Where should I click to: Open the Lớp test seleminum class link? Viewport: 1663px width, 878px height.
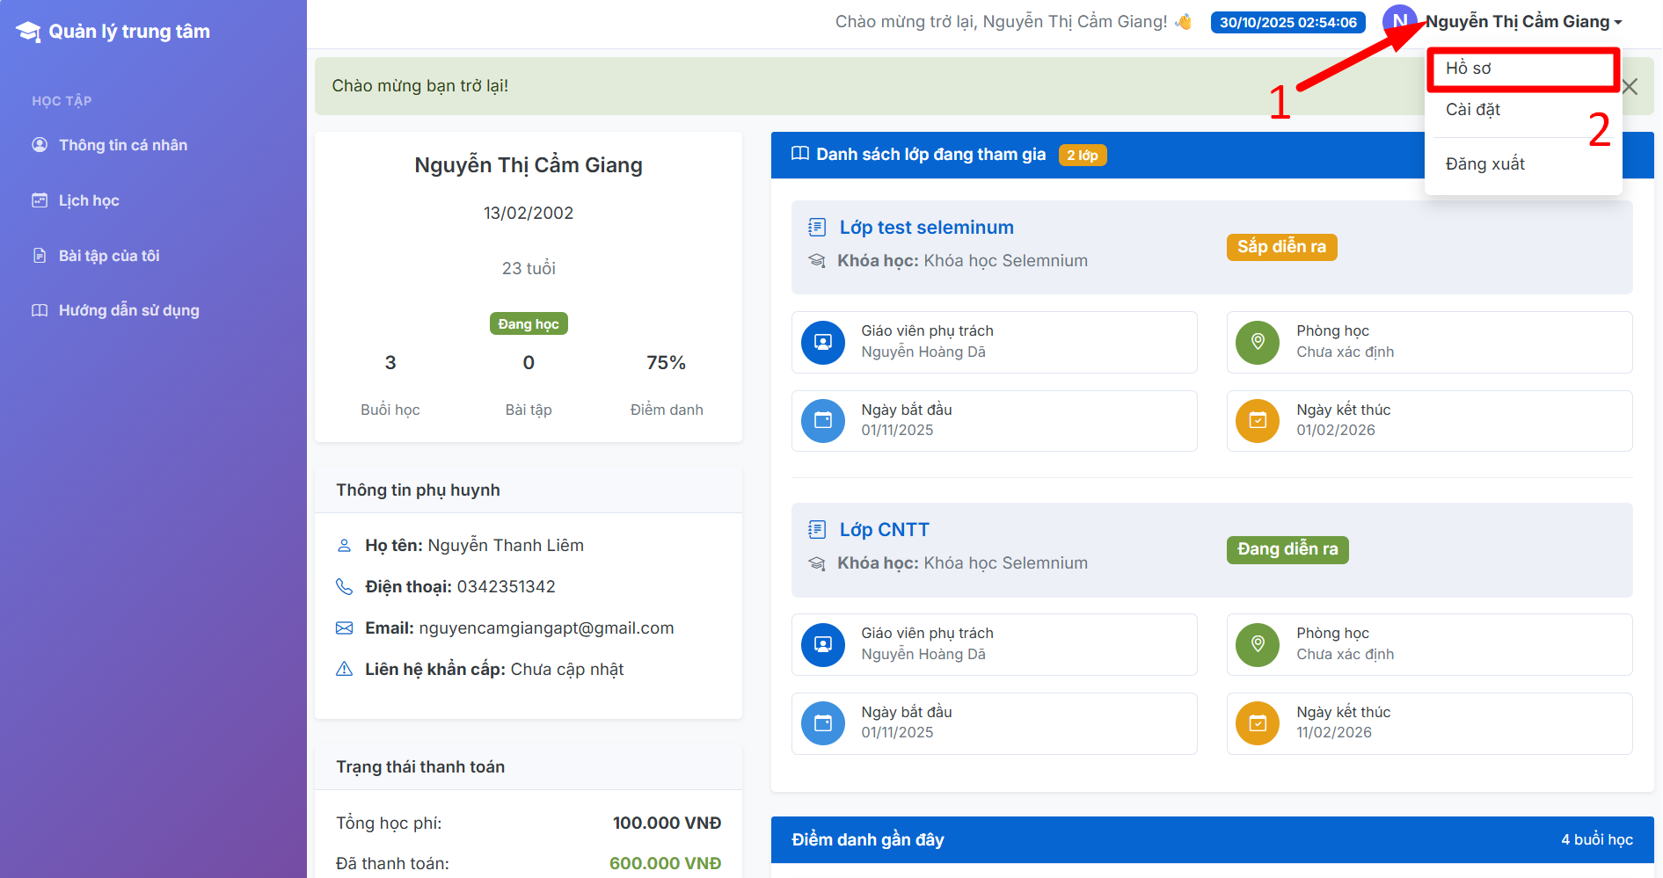(x=926, y=228)
